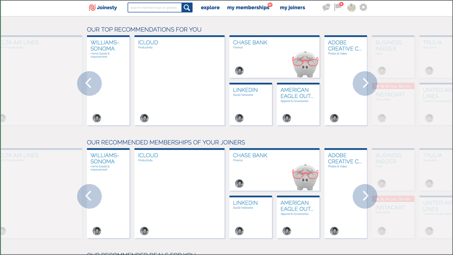Image resolution: width=453 pixels, height=255 pixels.
Task: Open the settings gear icon
Action: pos(363,7)
